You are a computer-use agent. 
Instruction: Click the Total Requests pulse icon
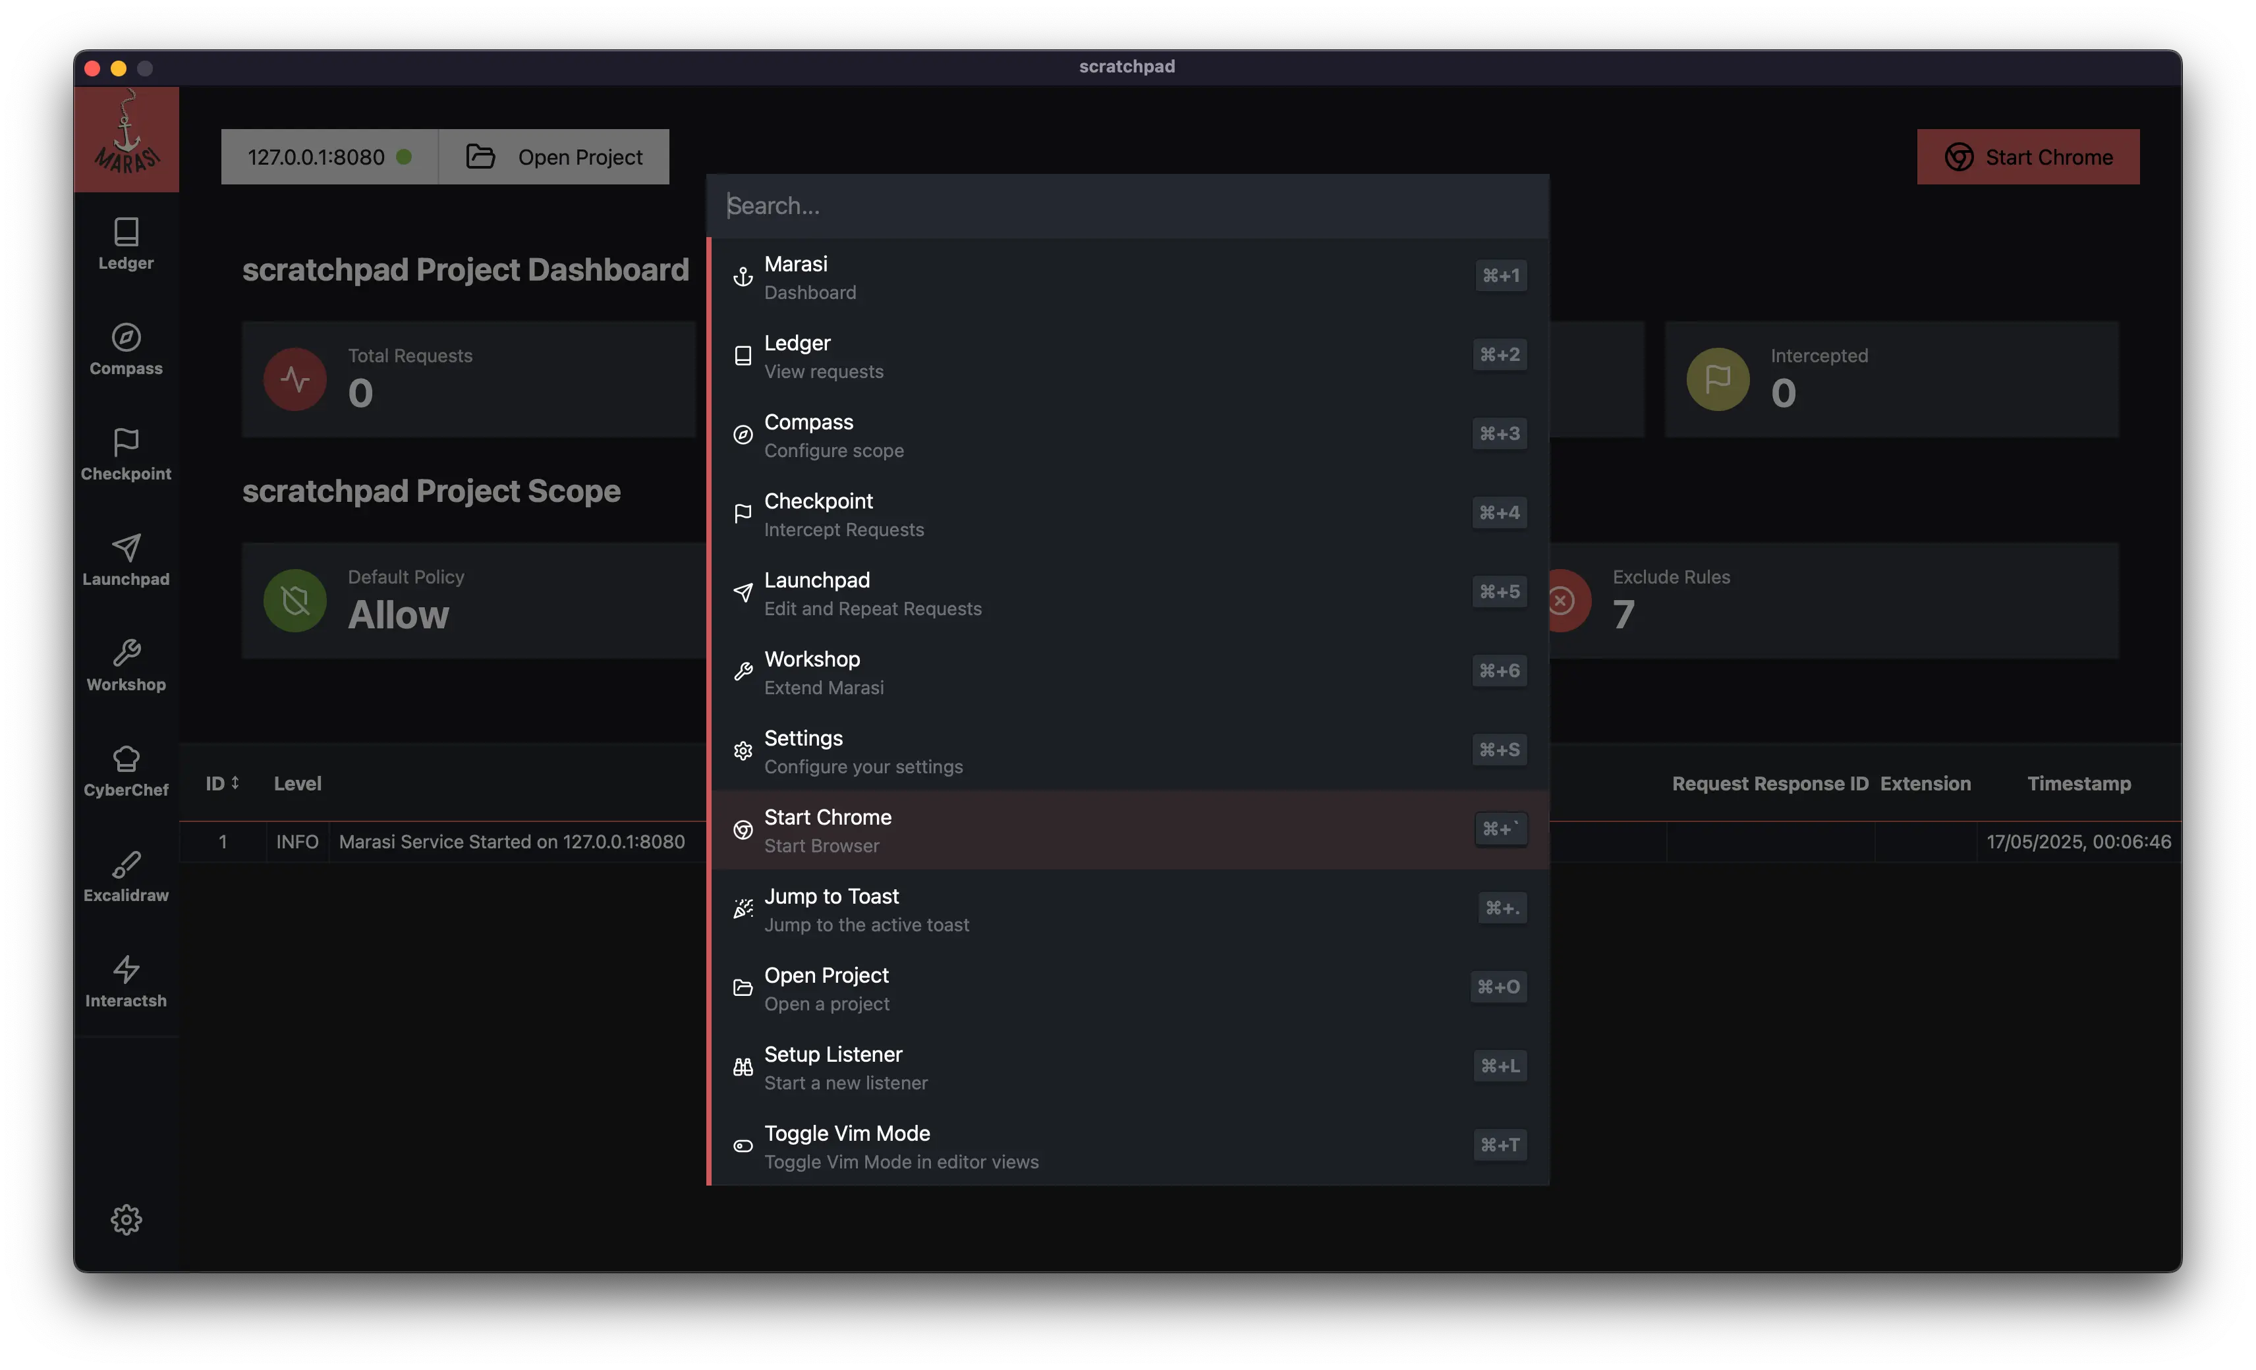click(x=295, y=379)
